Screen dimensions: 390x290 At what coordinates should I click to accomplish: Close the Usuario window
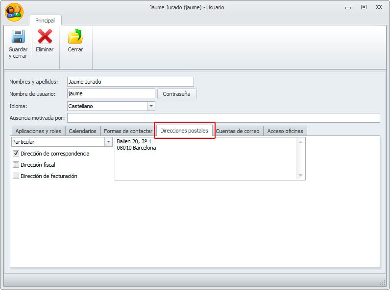point(379,7)
